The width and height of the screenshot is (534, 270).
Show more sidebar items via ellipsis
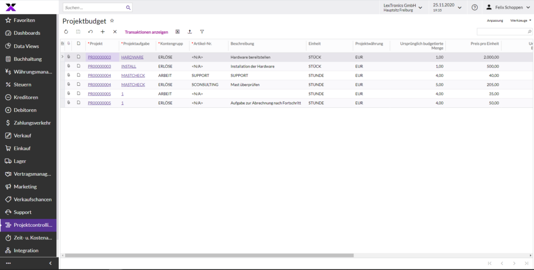pos(8,263)
